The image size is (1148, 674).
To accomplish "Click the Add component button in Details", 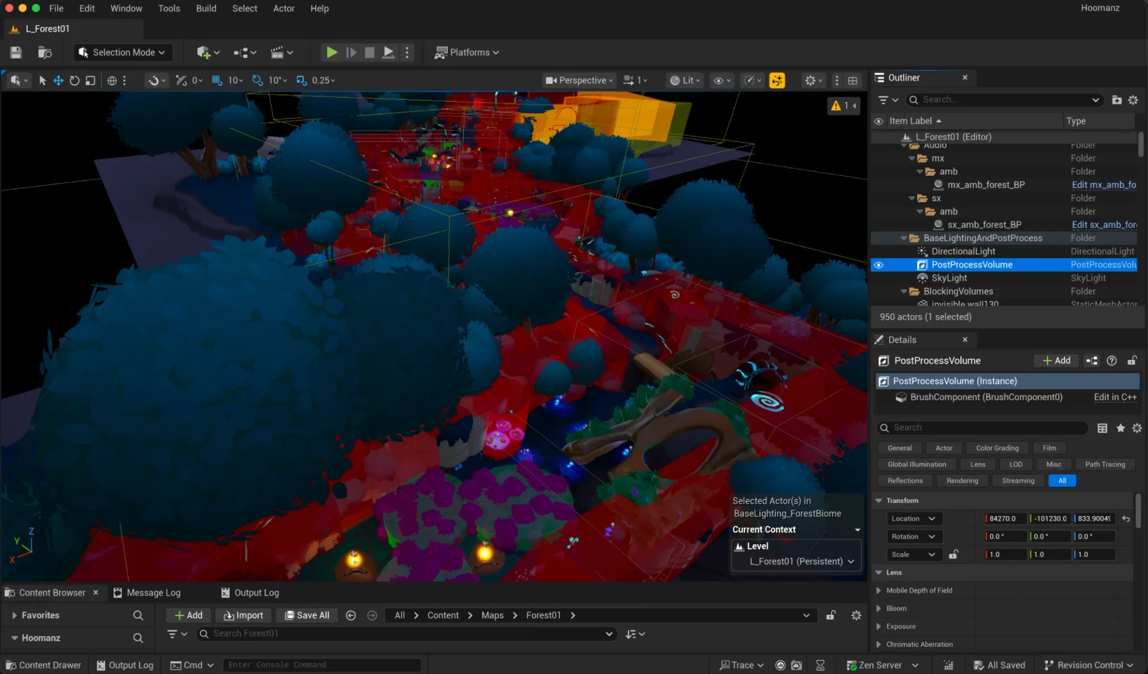I will (x=1056, y=361).
